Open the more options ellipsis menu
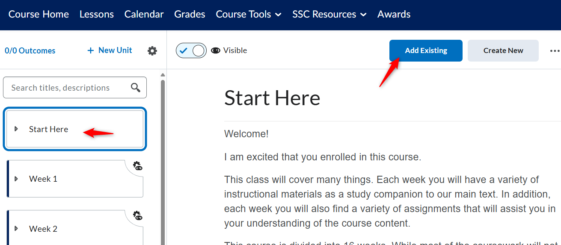Screen dimensions: 561x245 555,51
